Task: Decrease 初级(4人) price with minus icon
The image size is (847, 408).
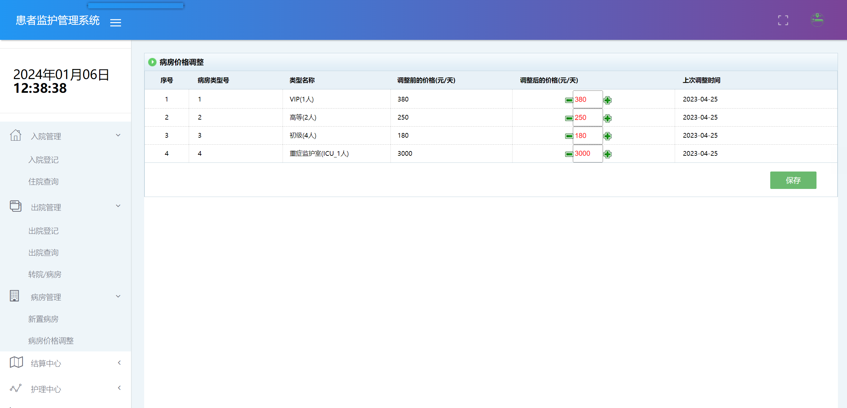Action: [x=569, y=136]
